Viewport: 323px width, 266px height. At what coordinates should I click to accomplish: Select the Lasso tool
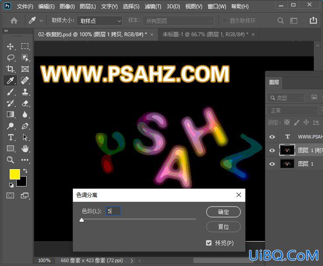click(10, 58)
